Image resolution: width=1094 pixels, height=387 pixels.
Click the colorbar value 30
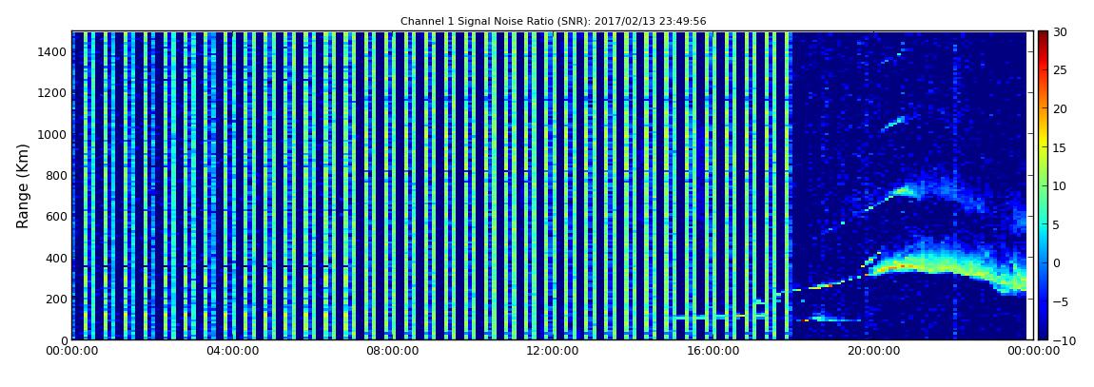tap(1061, 32)
